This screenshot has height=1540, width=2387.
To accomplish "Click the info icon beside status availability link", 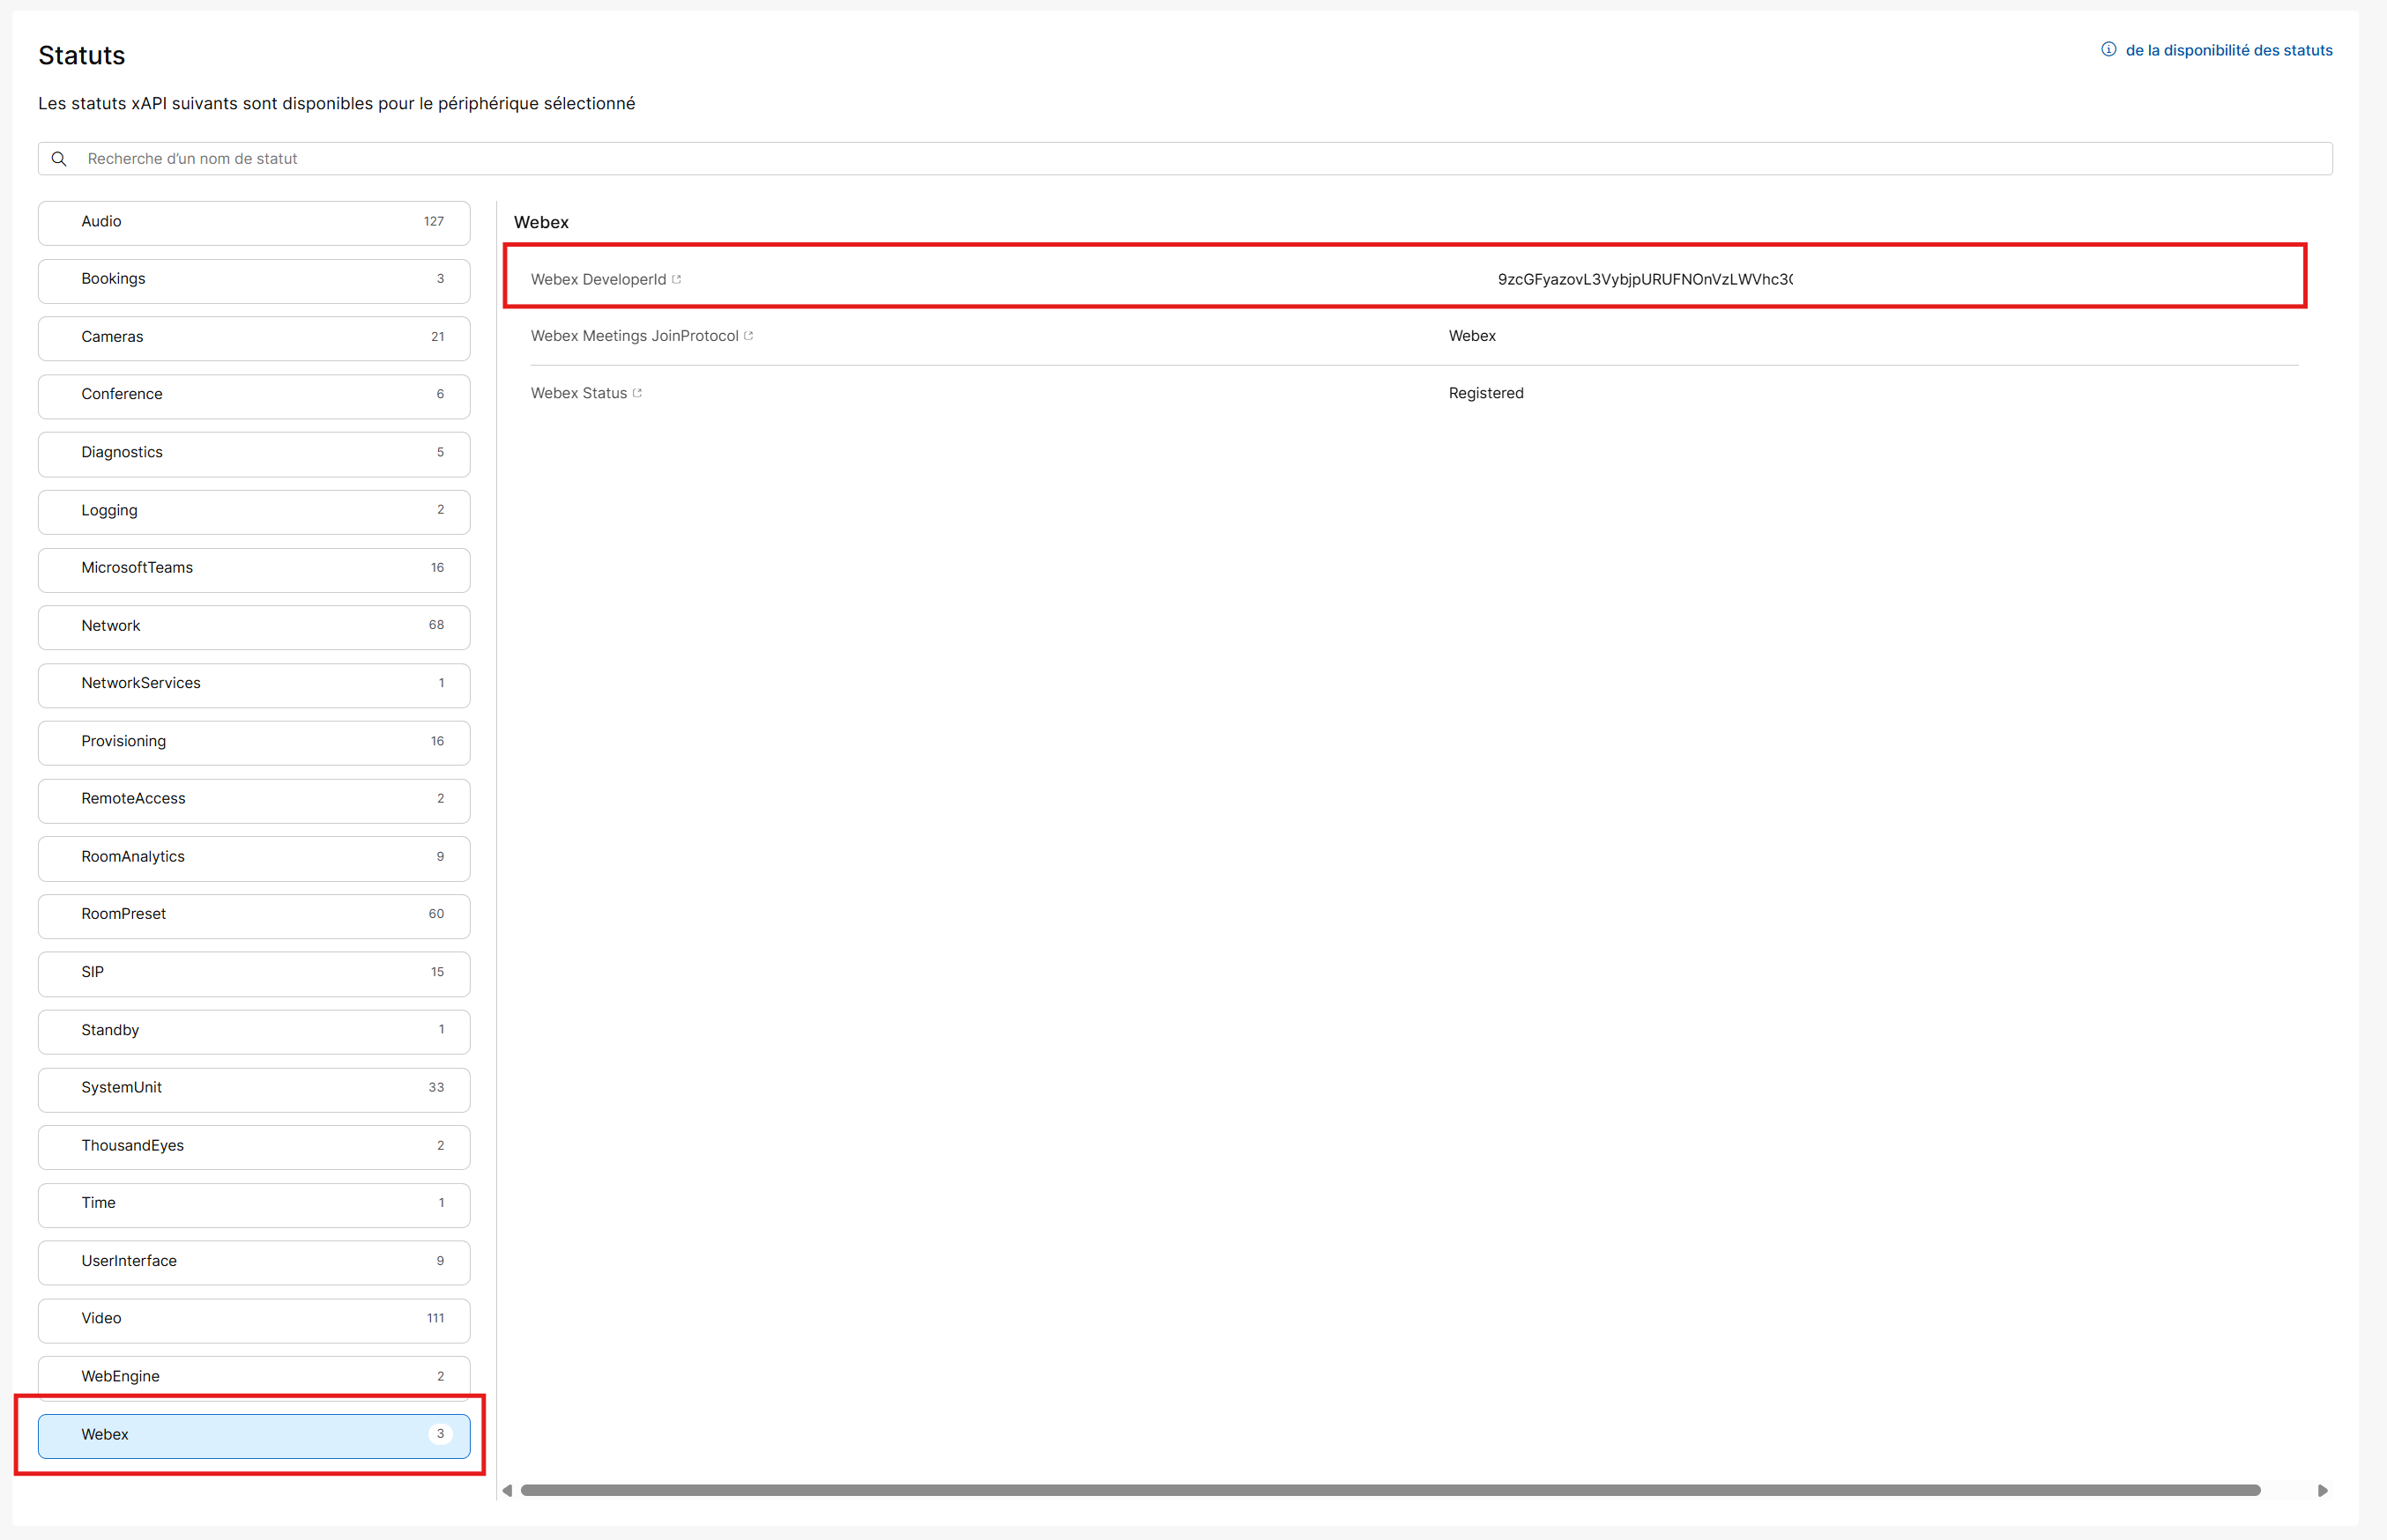I will 2108,50.
